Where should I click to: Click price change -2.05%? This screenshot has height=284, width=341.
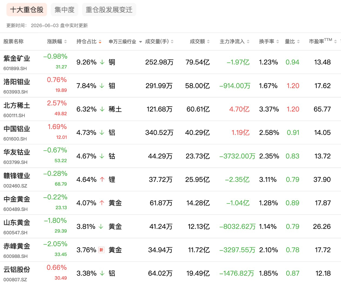[55, 244]
